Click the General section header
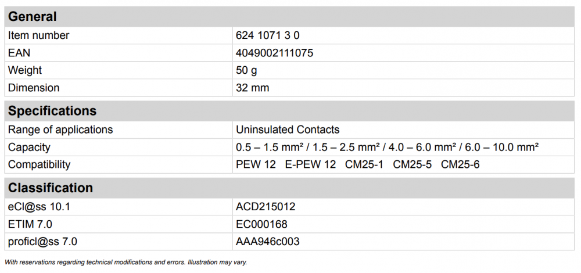This screenshot has width=581, height=273. click(33, 17)
